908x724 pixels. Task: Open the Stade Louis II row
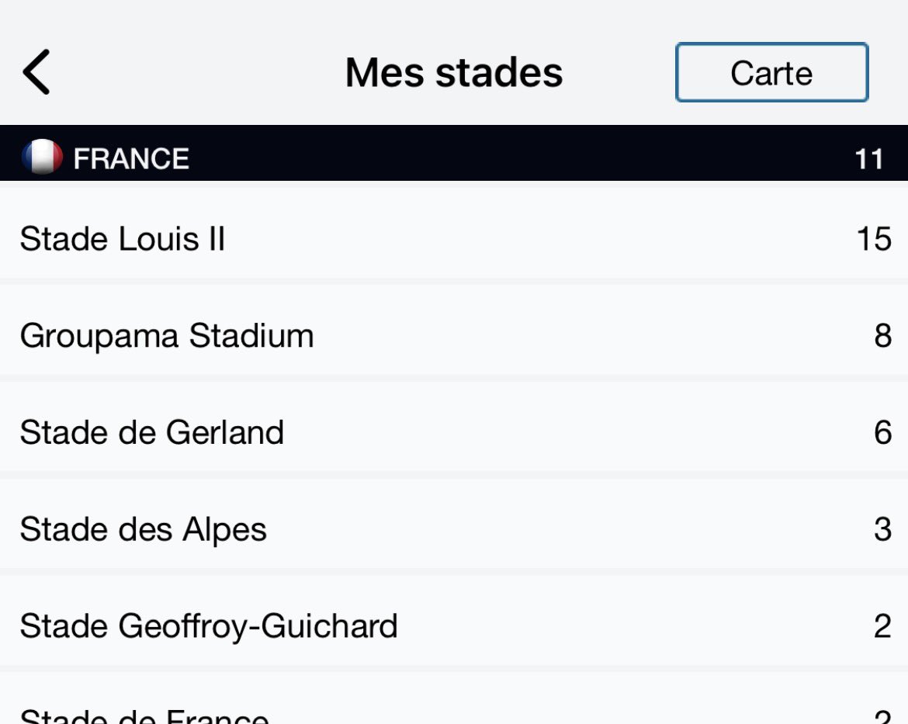point(123,239)
